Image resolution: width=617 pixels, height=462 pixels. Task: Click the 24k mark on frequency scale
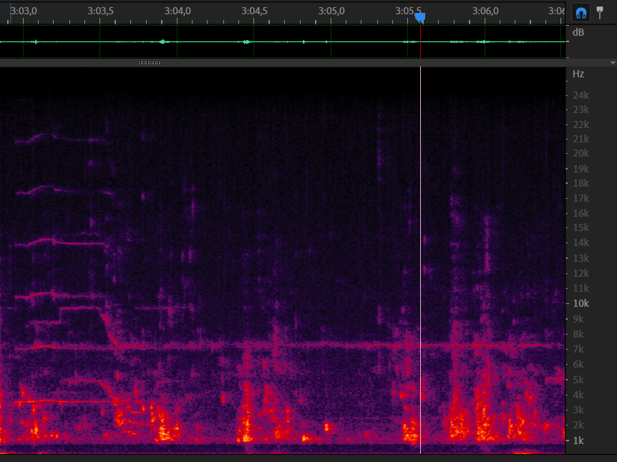pyautogui.click(x=579, y=95)
